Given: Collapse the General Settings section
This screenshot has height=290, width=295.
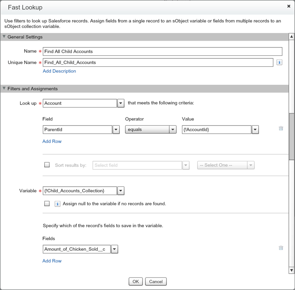Looking at the screenshot, I should coord(4,37).
